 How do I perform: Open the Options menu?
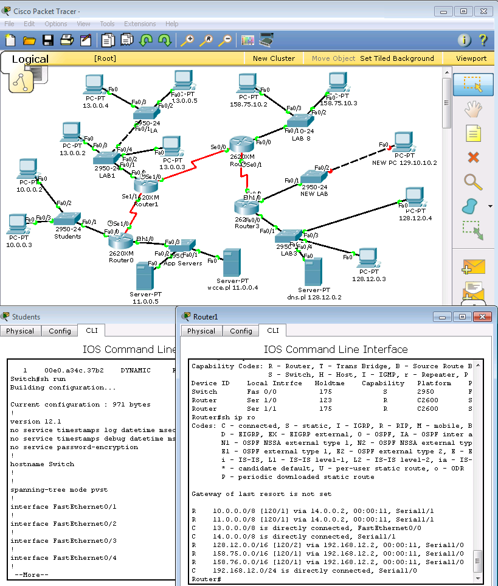coord(56,24)
